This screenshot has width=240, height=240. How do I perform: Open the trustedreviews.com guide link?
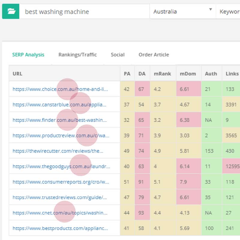(x=60, y=197)
